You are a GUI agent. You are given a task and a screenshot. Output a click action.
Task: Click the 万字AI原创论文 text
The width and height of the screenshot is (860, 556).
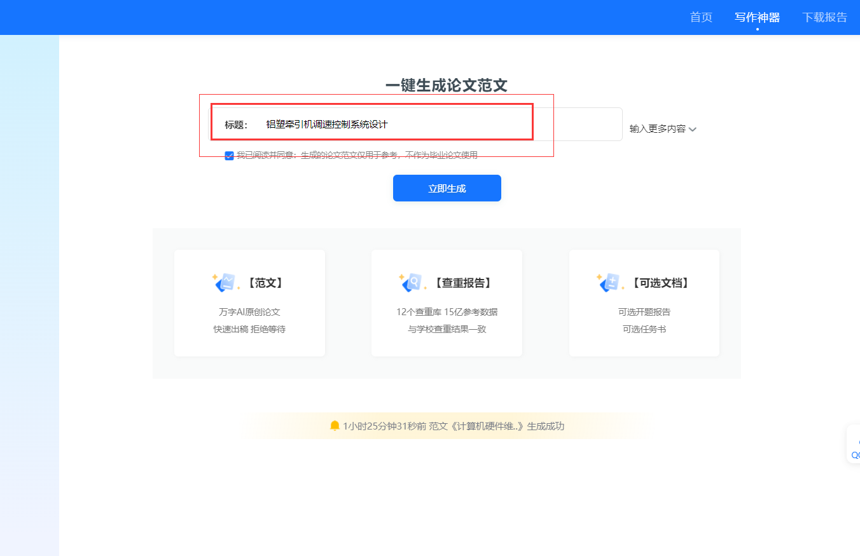pos(249,312)
